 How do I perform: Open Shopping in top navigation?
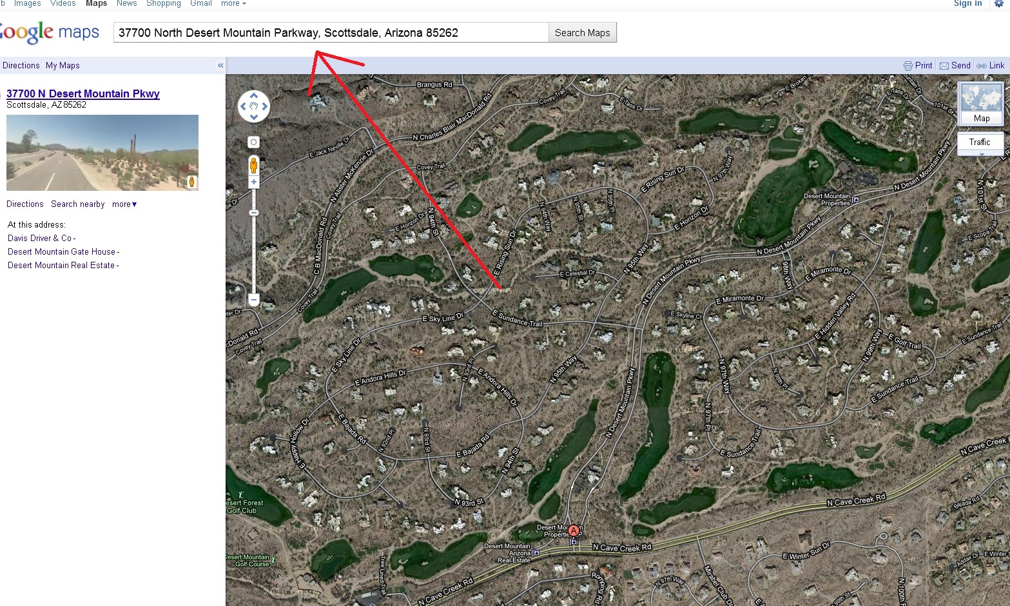(x=164, y=3)
